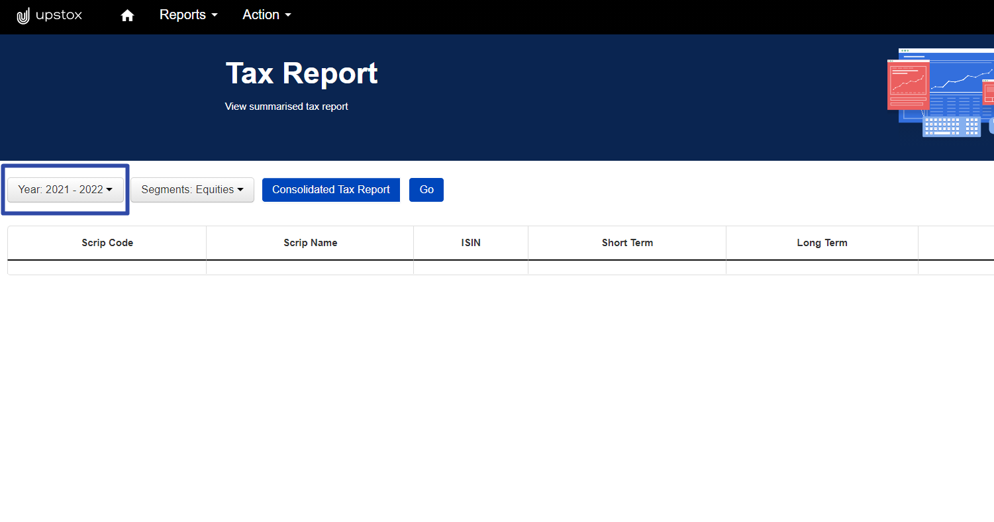Viewport: 994px width, 522px height.
Task: Select the Scrip Name column header
Action: pyautogui.click(x=311, y=243)
